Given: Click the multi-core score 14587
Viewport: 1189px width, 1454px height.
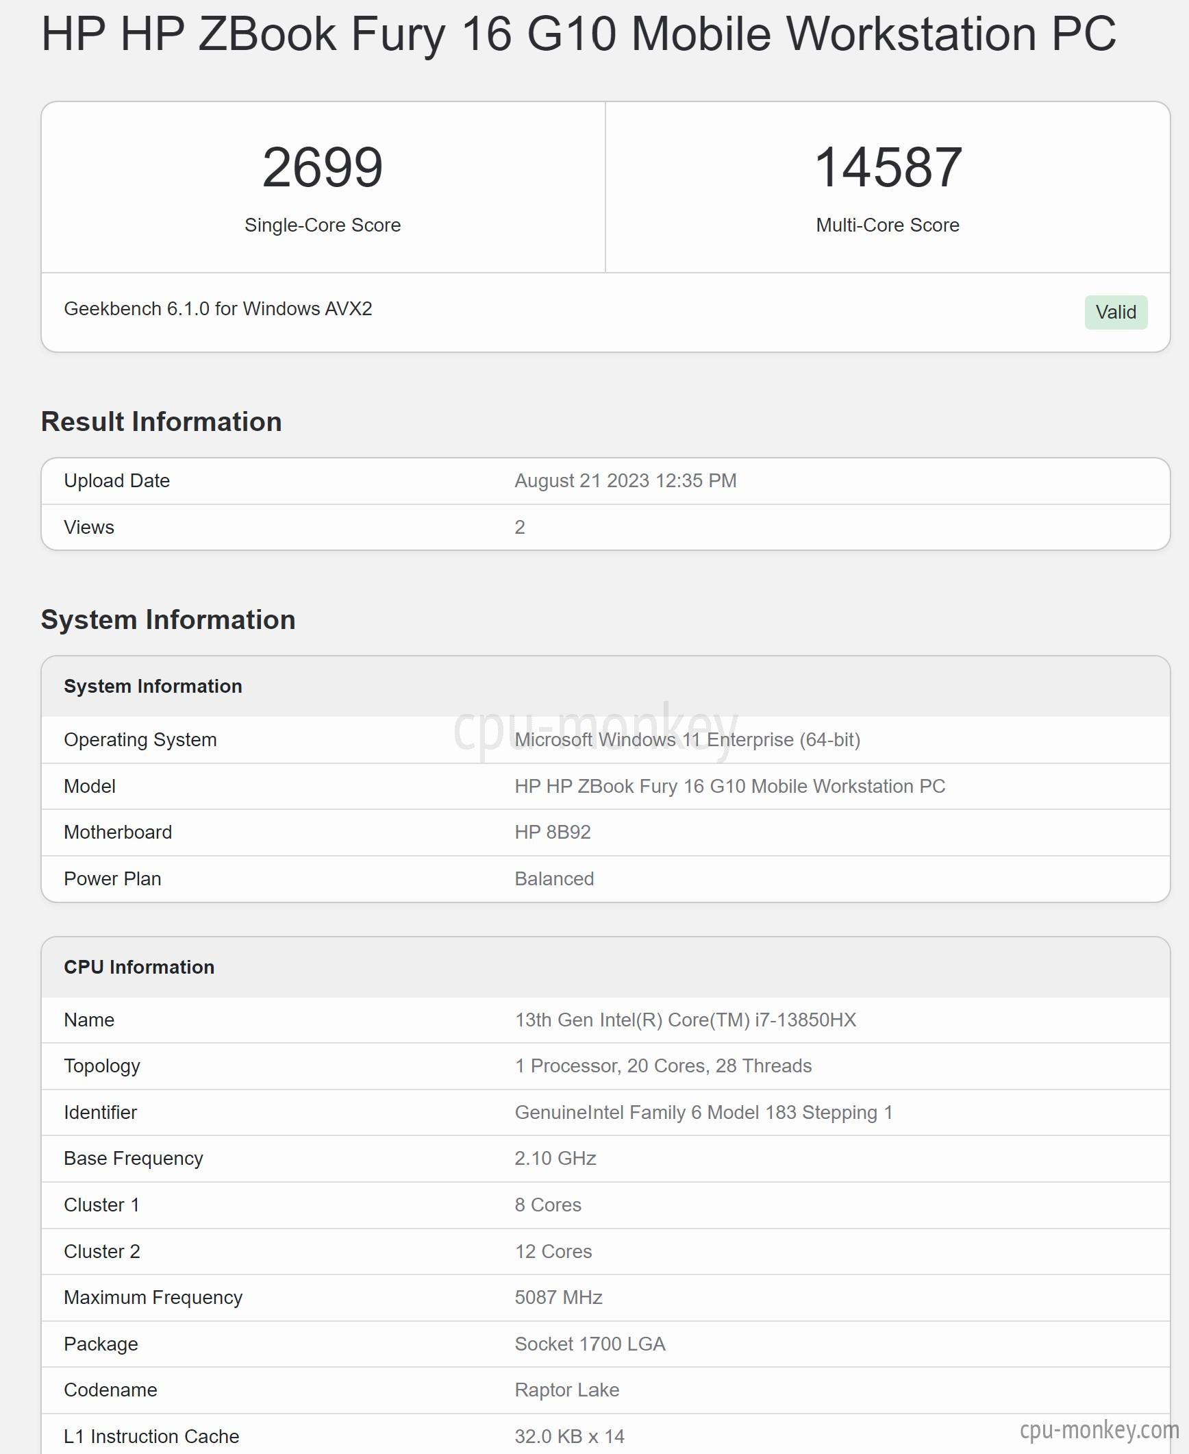Looking at the screenshot, I should pyautogui.click(x=888, y=167).
